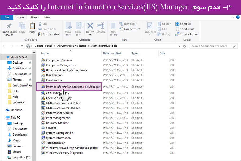
Task: Click Paste shortcut
Action: (49, 34)
